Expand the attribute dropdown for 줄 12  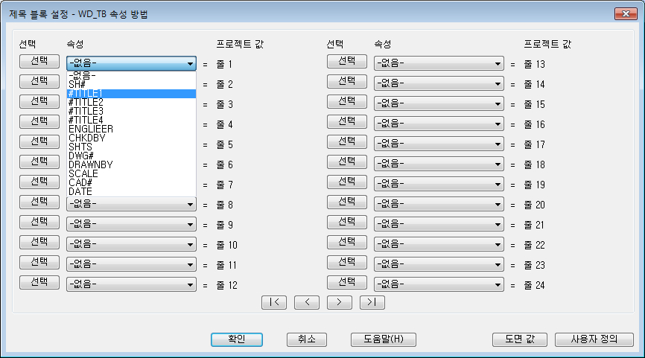point(131,284)
